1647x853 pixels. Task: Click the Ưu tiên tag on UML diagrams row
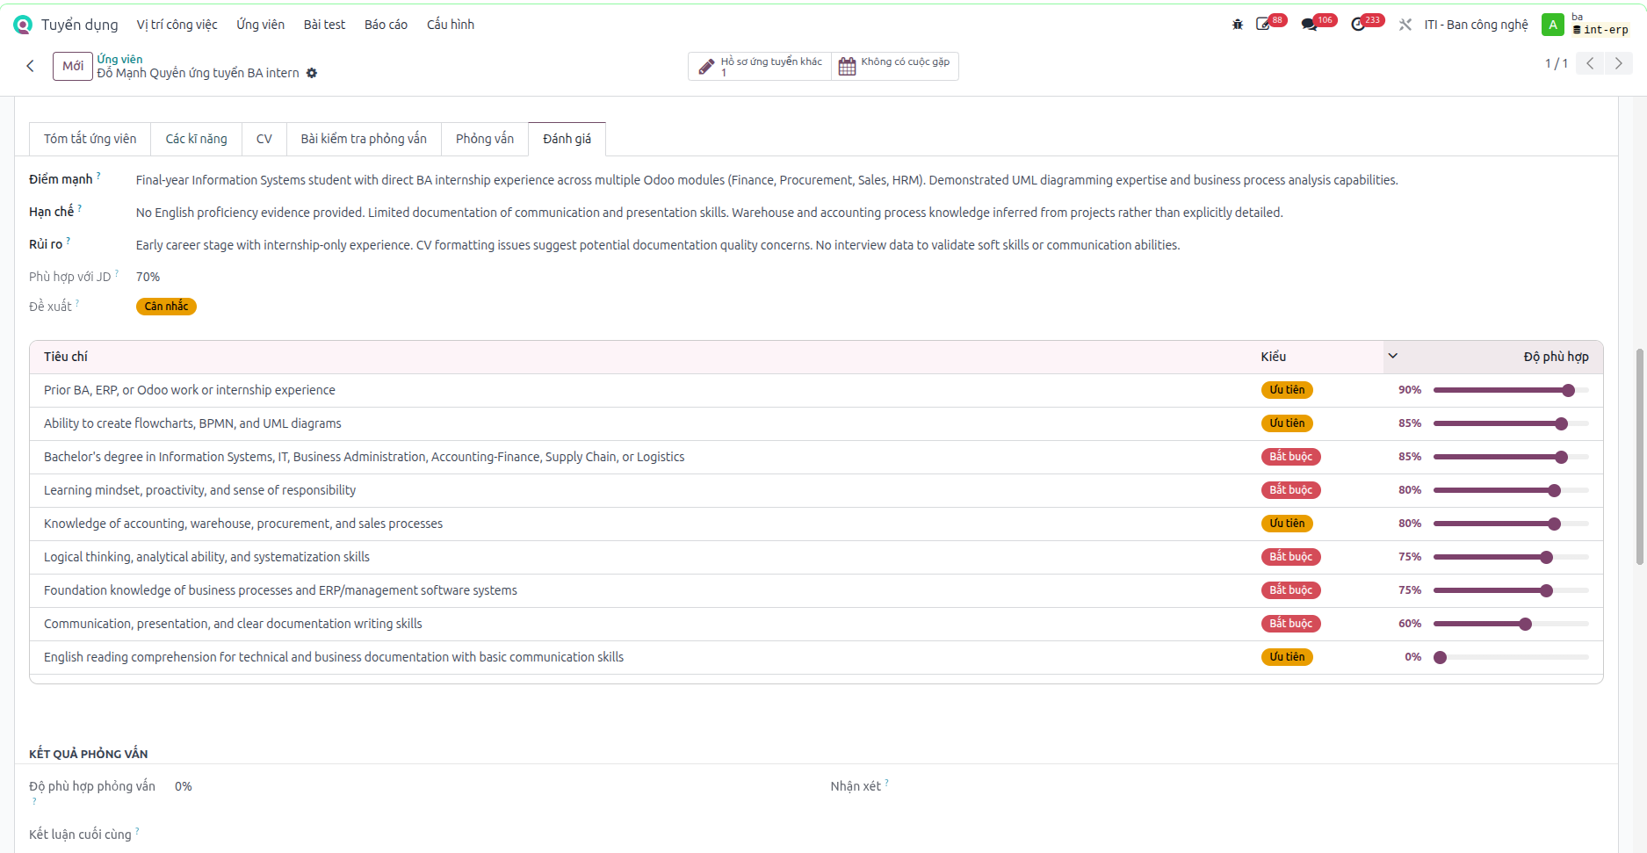1287,423
